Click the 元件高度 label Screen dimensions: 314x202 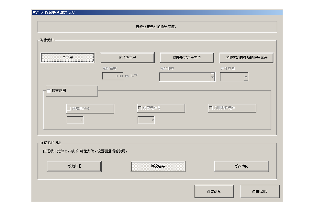click(x=109, y=69)
